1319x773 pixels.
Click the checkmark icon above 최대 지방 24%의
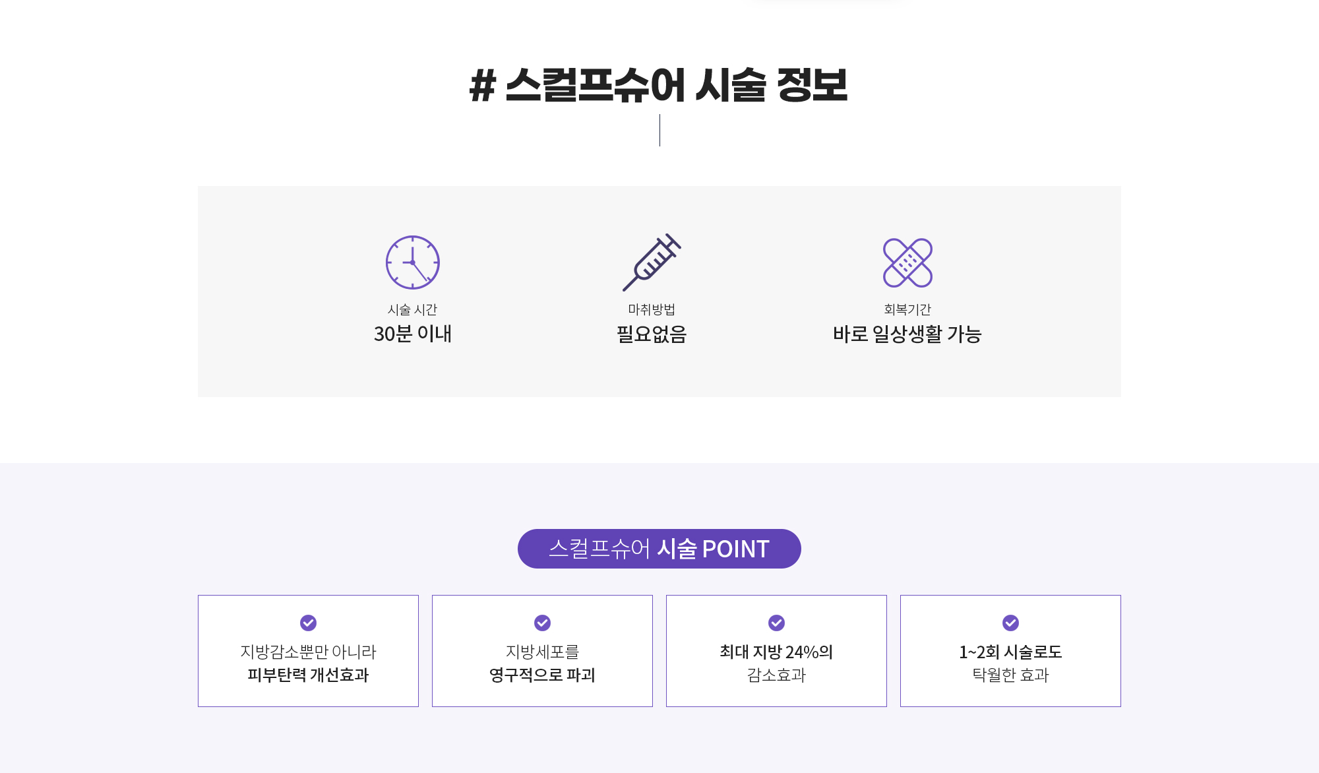click(x=776, y=623)
